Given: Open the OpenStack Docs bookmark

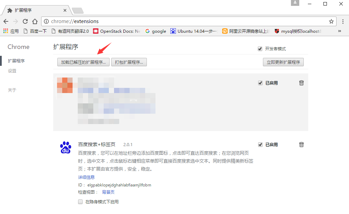Looking at the screenshot, I should [x=117, y=31].
